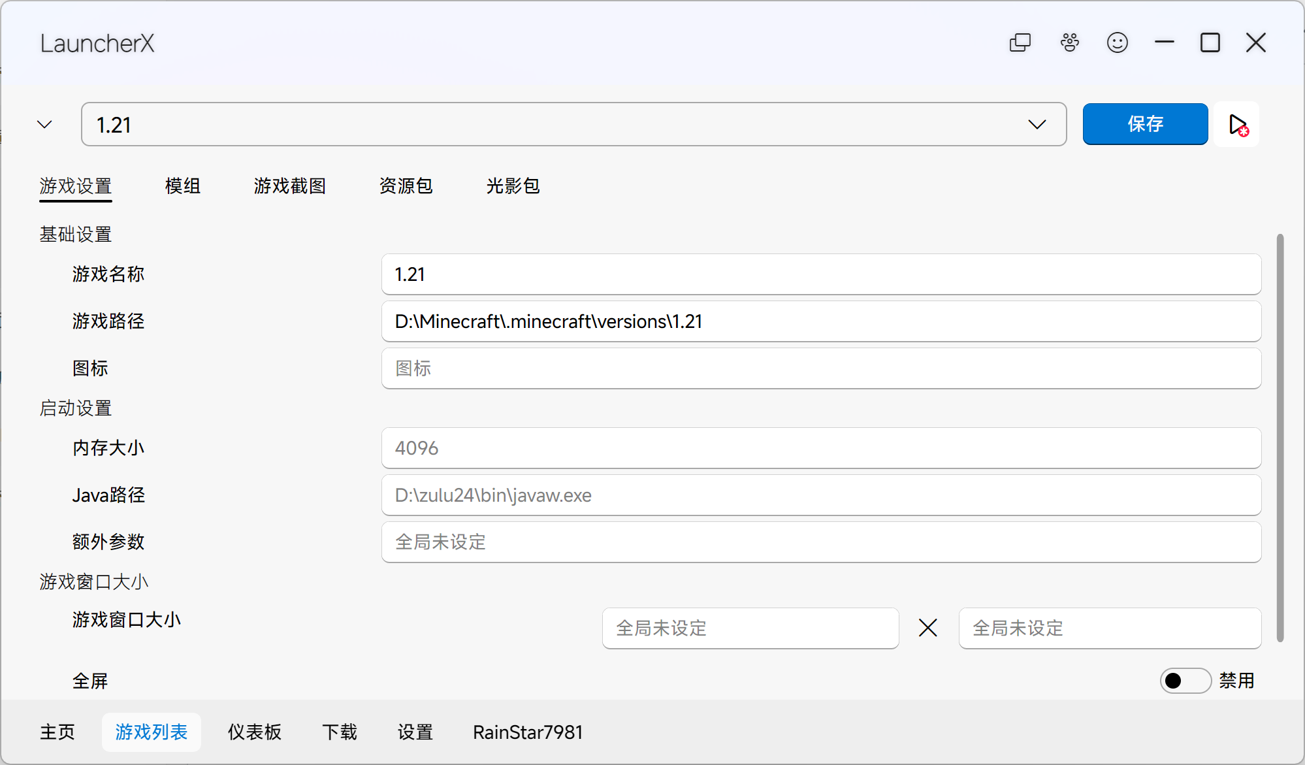Go to 主页 in the bottom navigation
1305x765 pixels.
coord(57,732)
